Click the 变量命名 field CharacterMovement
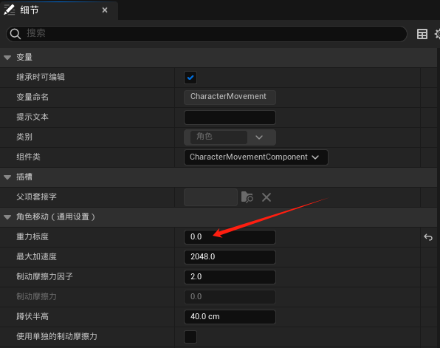This screenshot has height=348, width=440. tap(230, 98)
